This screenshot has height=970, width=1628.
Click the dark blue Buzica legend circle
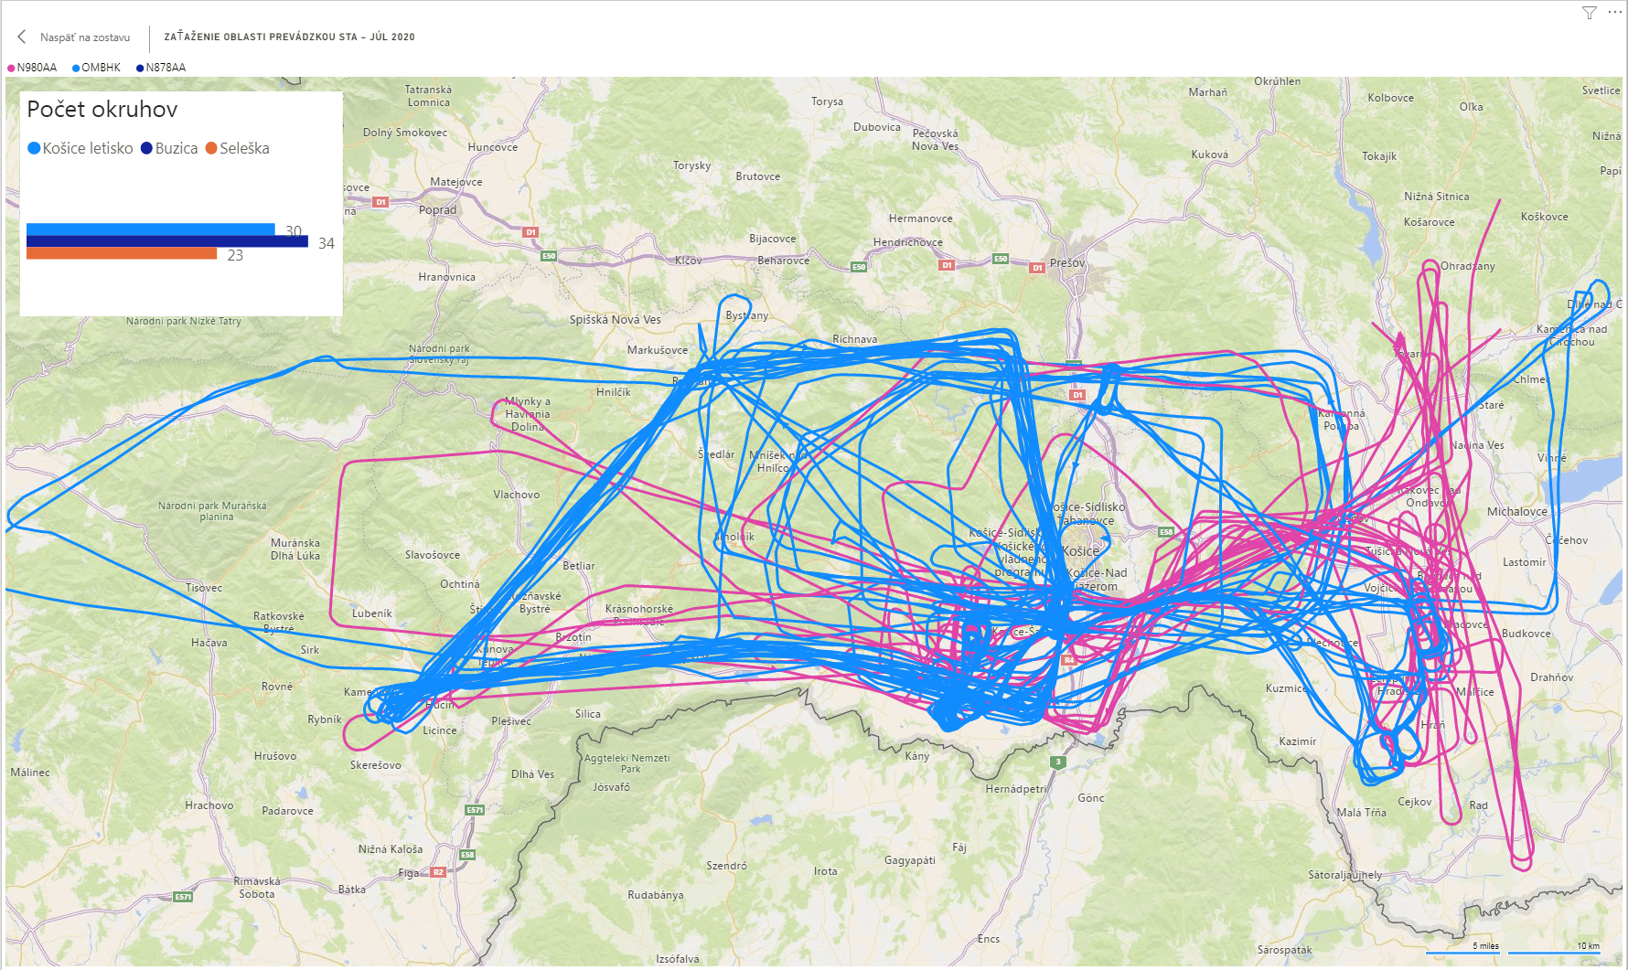coord(146,148)
